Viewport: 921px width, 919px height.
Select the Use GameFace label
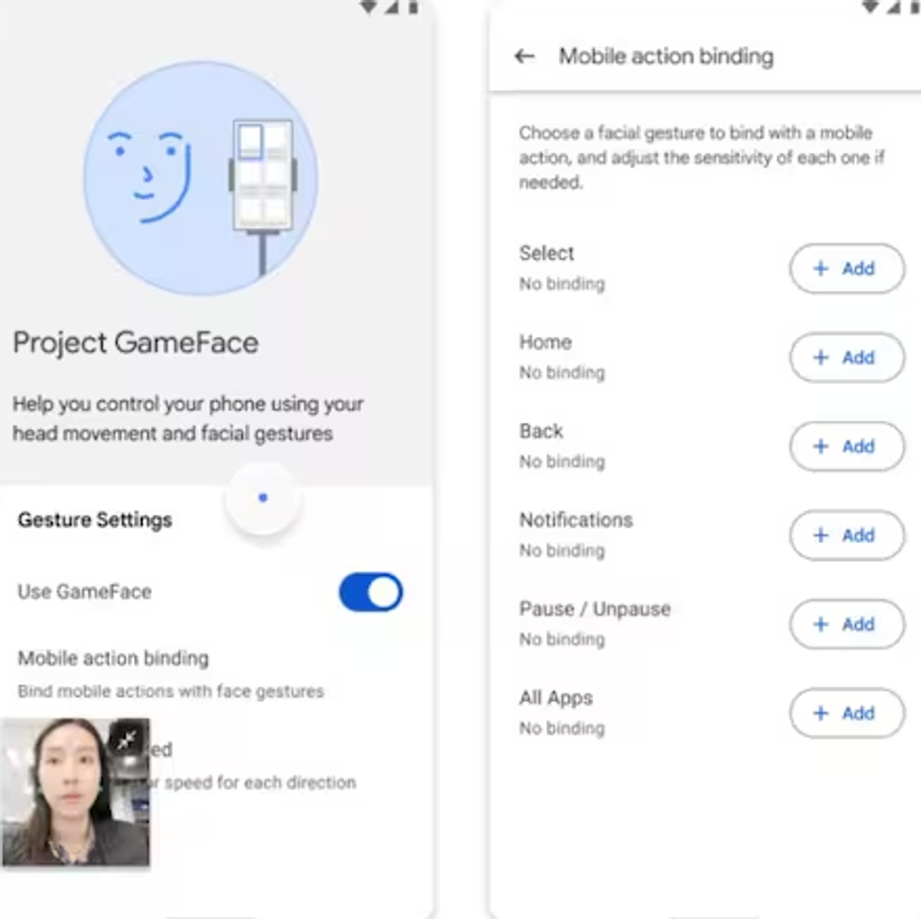coord(85,591)
